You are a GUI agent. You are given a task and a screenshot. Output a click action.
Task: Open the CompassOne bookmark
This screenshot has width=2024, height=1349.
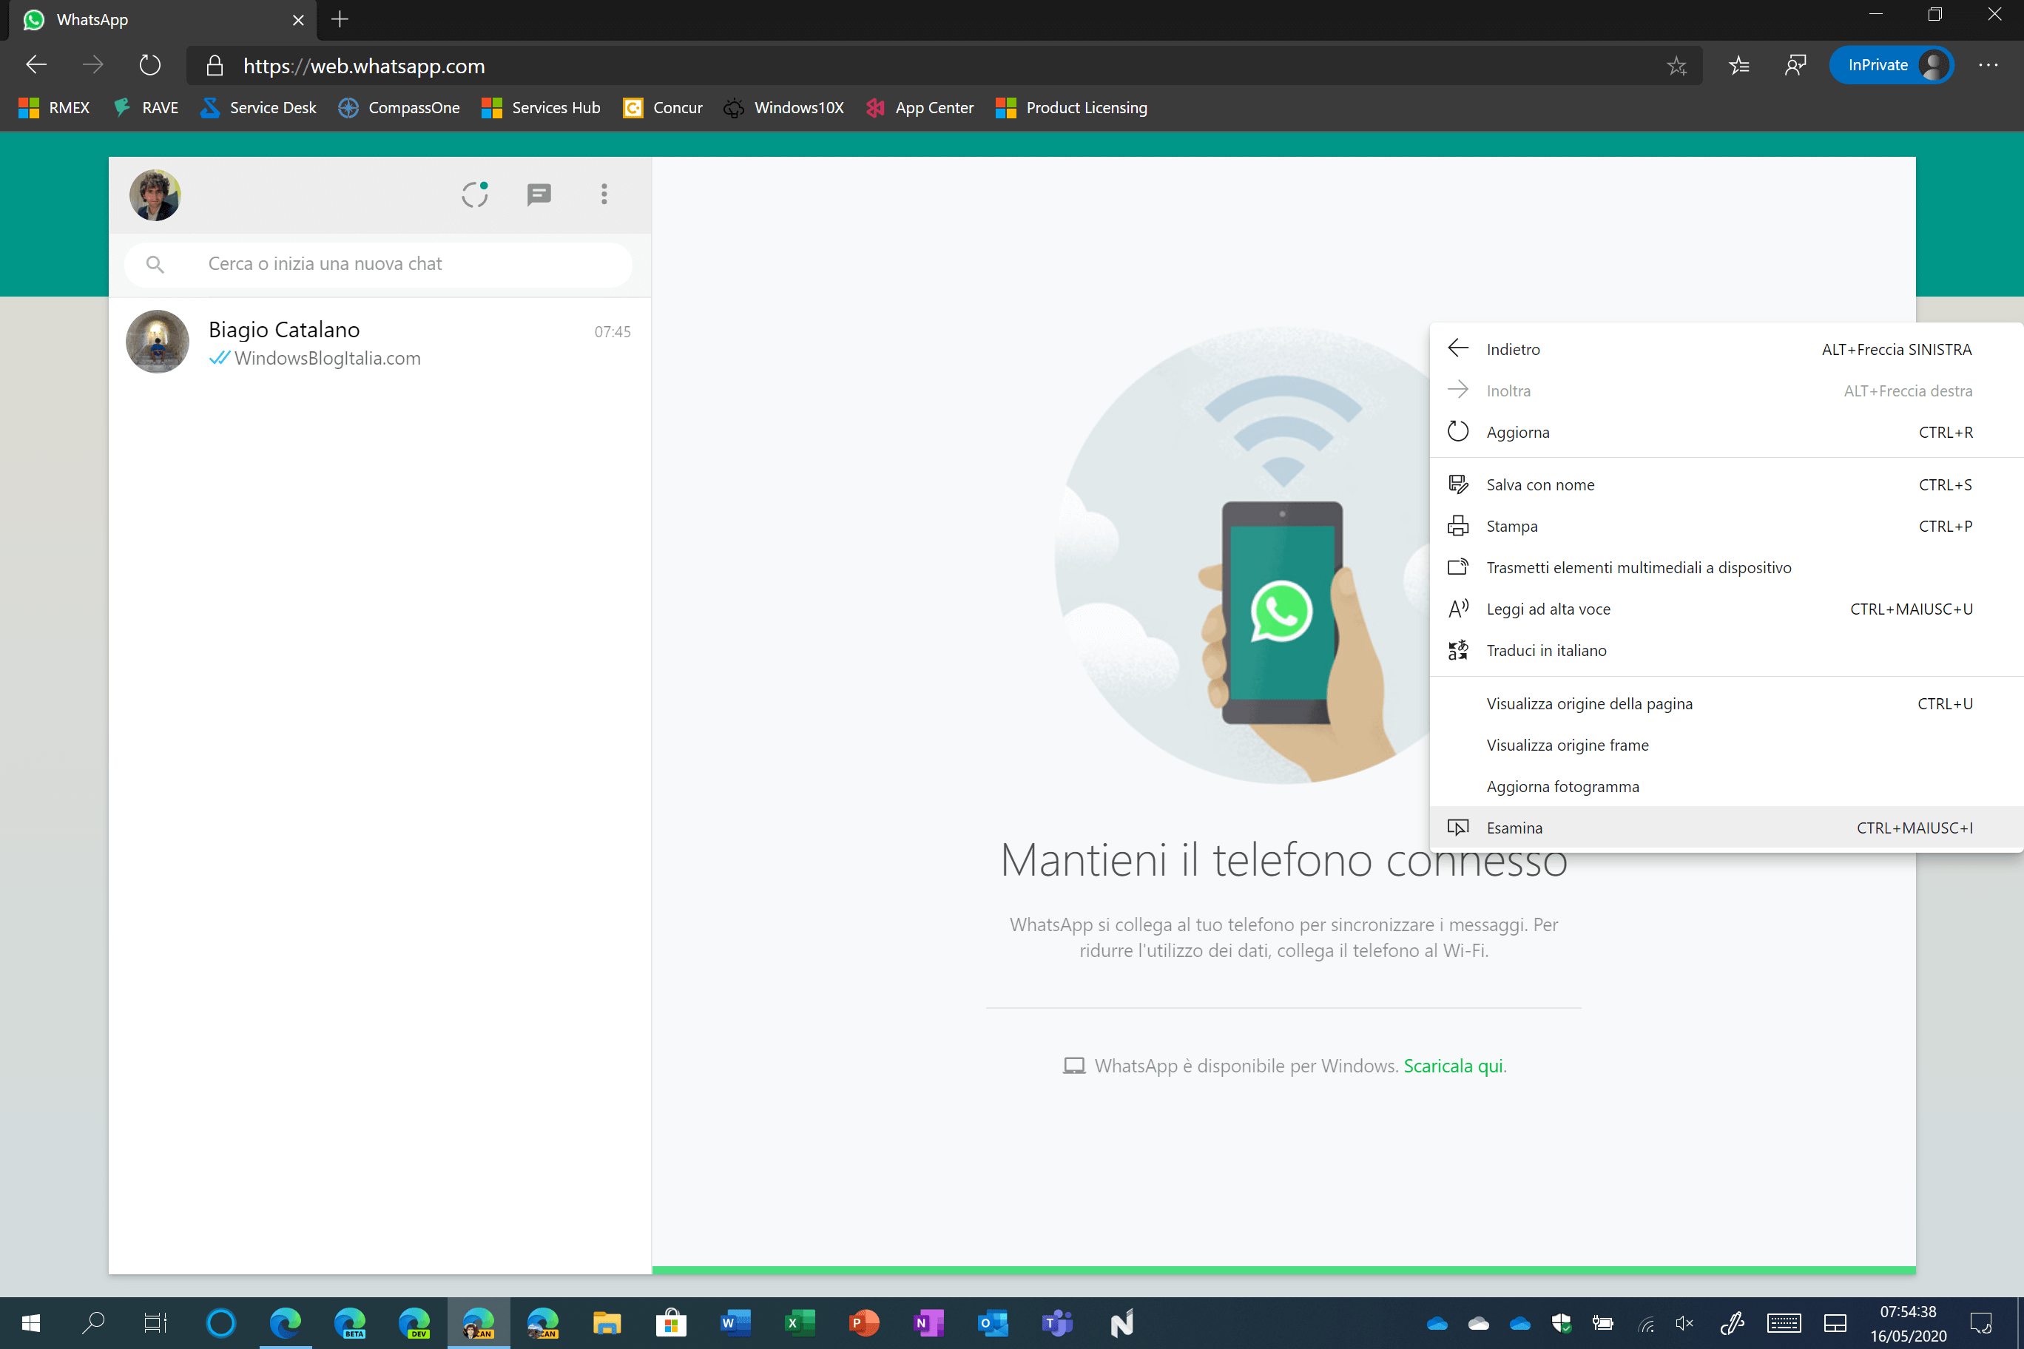[399, 107]
